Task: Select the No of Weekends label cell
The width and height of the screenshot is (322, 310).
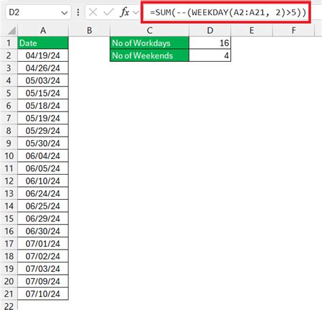Action: click(149, 56)
